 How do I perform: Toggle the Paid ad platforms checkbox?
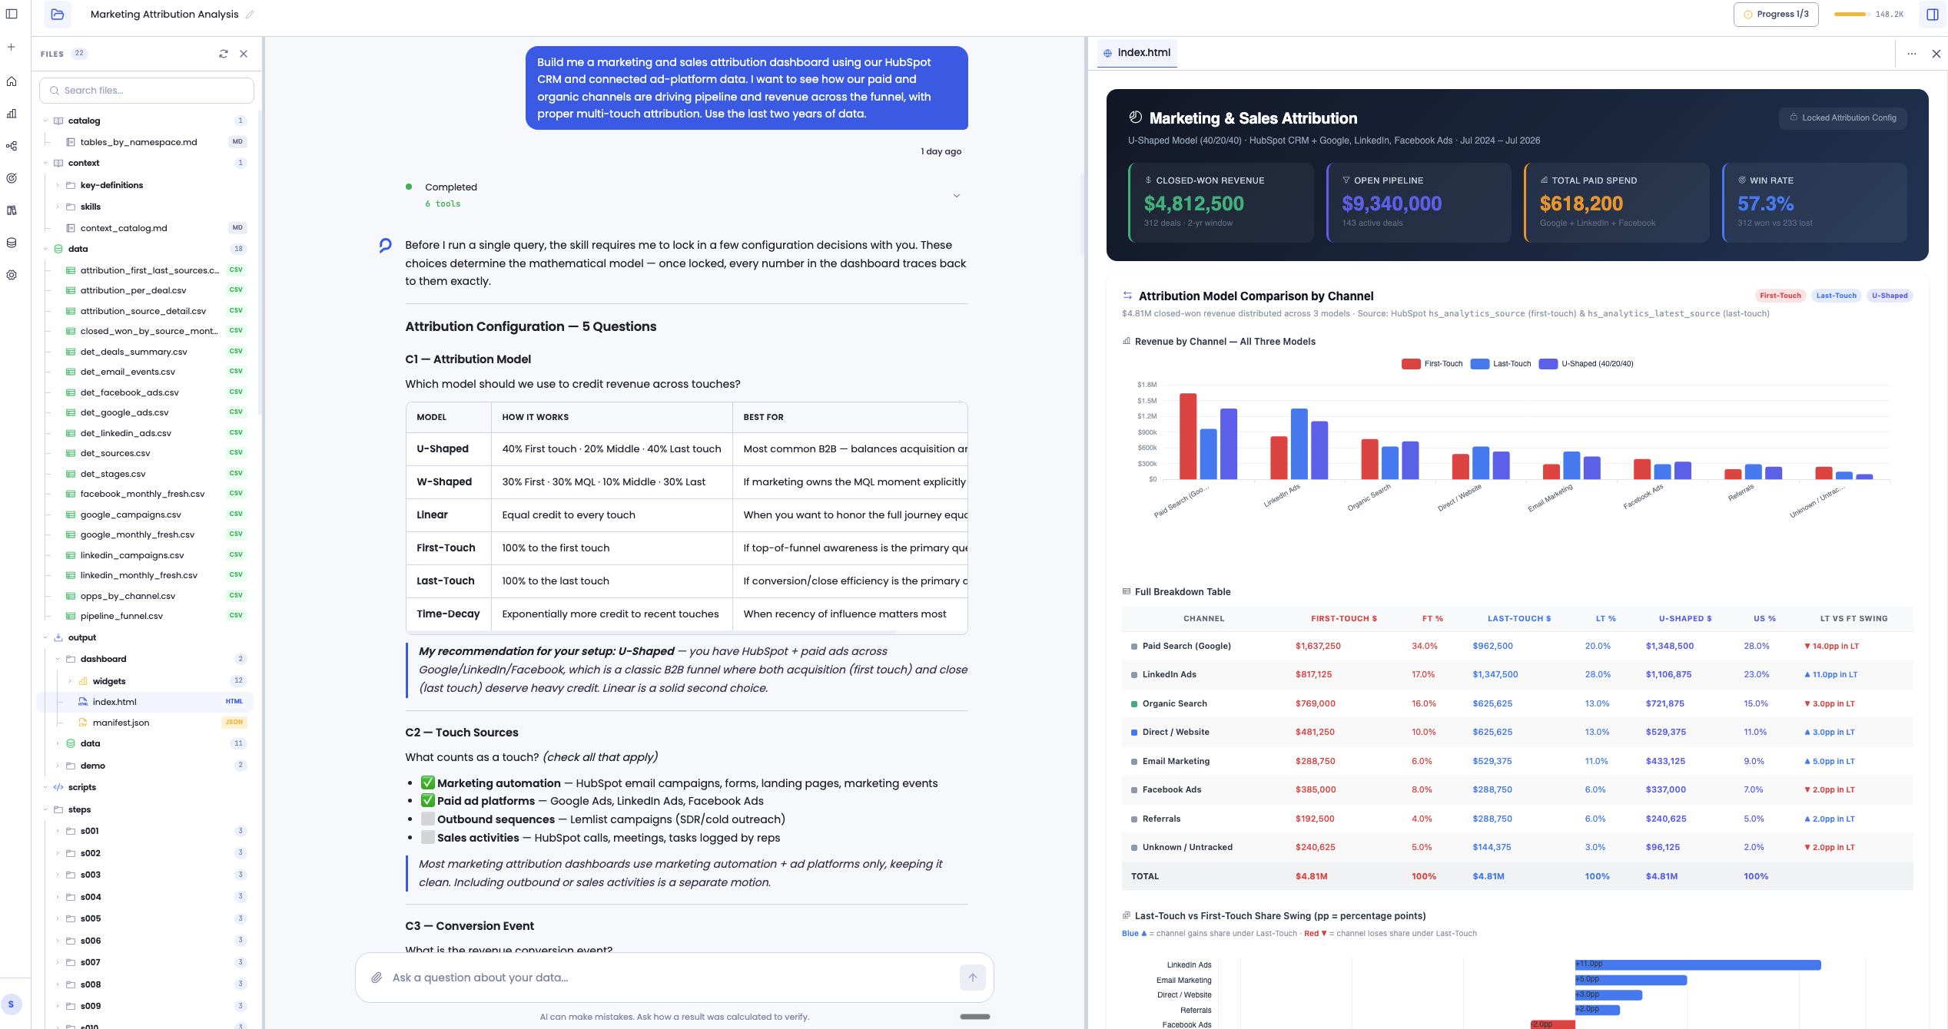pos(428,801)
